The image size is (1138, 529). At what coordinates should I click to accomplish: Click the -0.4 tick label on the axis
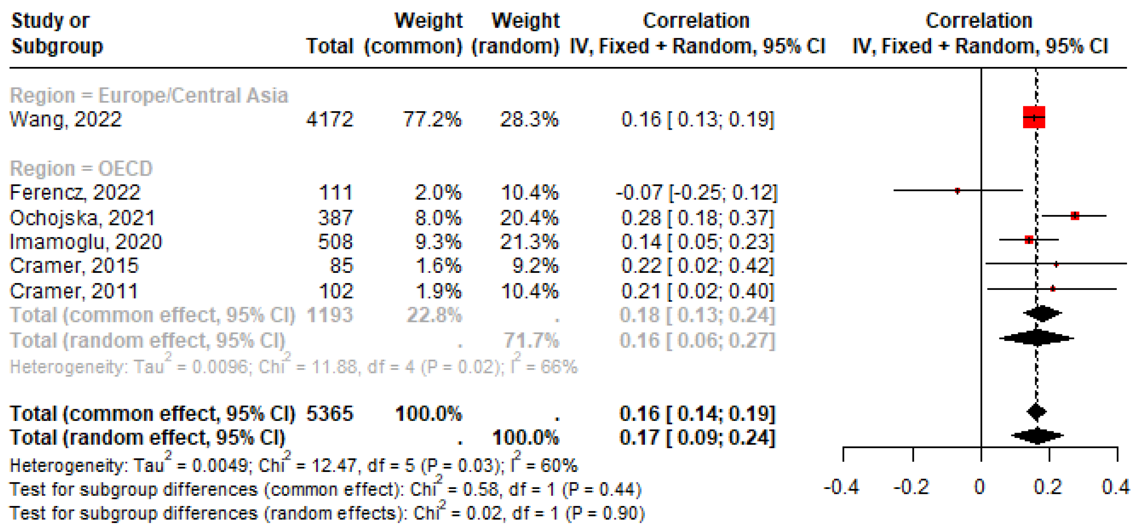point(842,488)
